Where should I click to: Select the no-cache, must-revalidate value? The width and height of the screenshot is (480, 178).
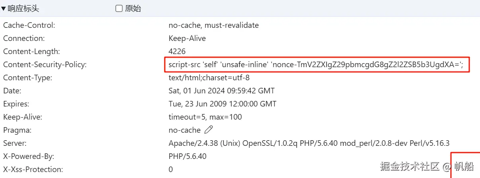point(213,25)
